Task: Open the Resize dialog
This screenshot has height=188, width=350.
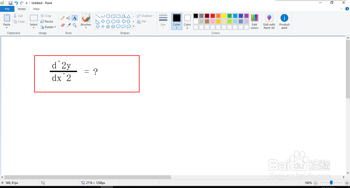Action: tap(47, 21)
